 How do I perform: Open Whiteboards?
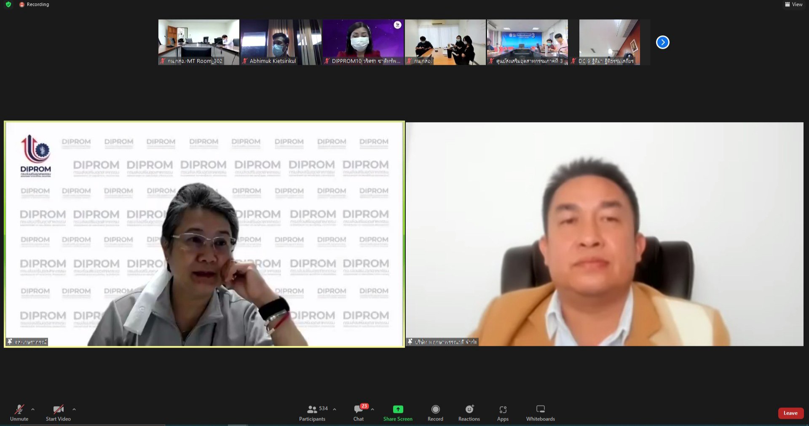[x=541, y=413]
